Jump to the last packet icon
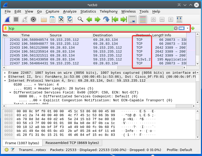Image resolution: width=202 pixels, height=156 pixels. pos(123,20)
